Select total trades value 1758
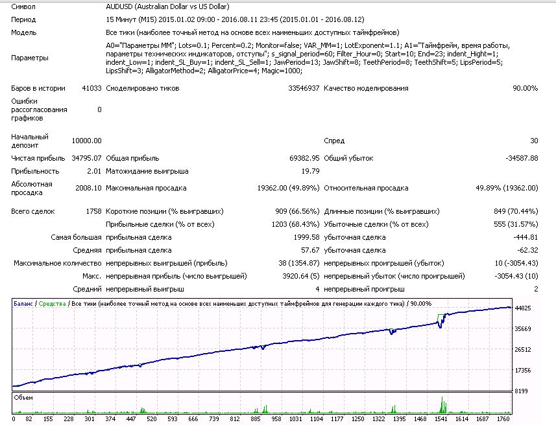The width and height of the screenshot is (556, 425). pyautogui.click(x=93, y=211)
